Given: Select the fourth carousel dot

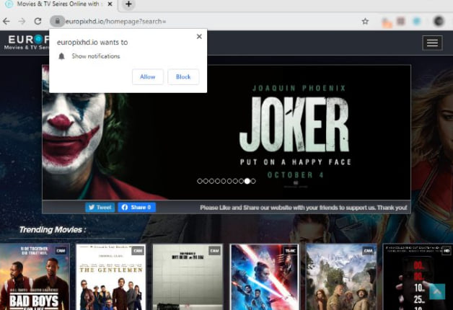Looking at the screenshot, I should pos(217,181).
